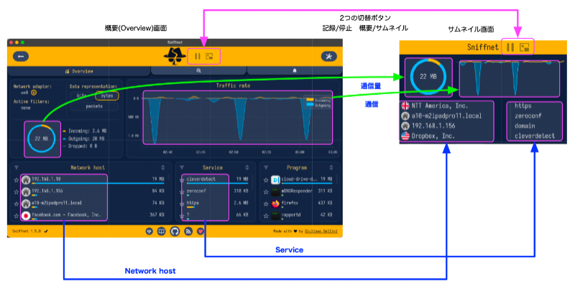Click the home icon of host 192.168.1.10
Viewport: 575px width, 289px height.
tap(26, 180)
